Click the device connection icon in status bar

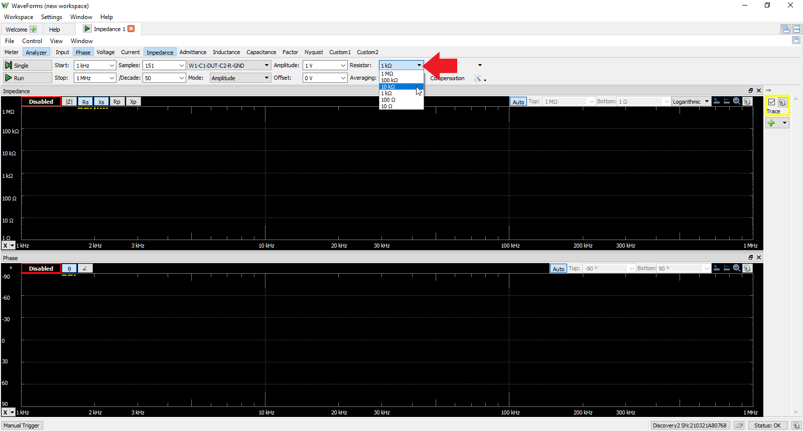pyautogui.click(x=739, y=425)
